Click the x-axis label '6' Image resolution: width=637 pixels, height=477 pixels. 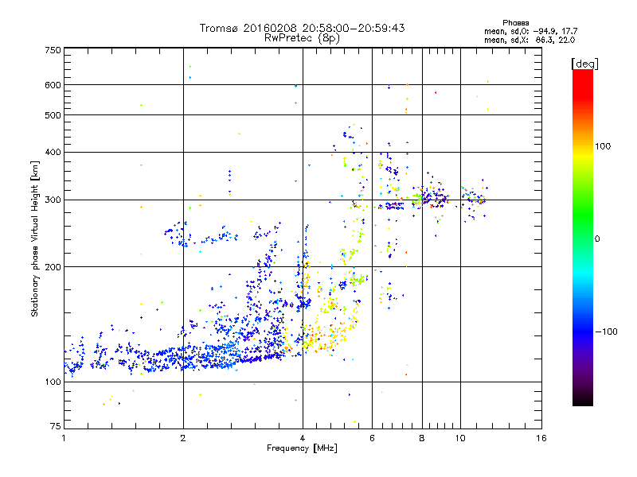[372, 438]
